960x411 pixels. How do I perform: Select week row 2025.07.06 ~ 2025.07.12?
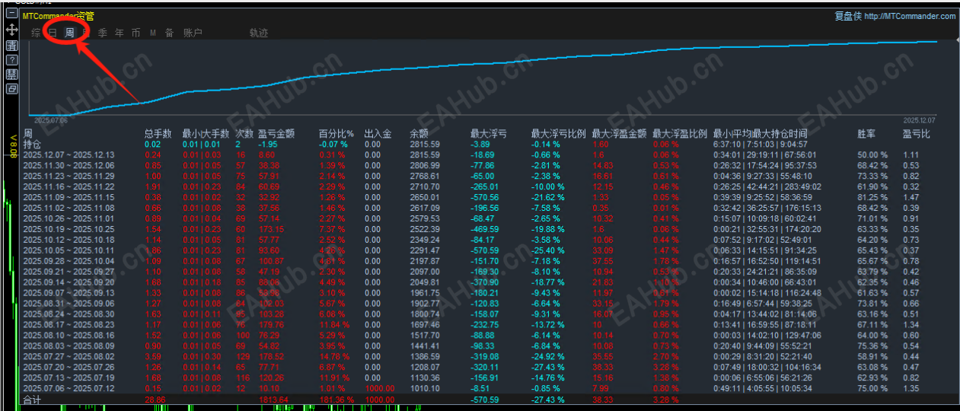point(69,389)
